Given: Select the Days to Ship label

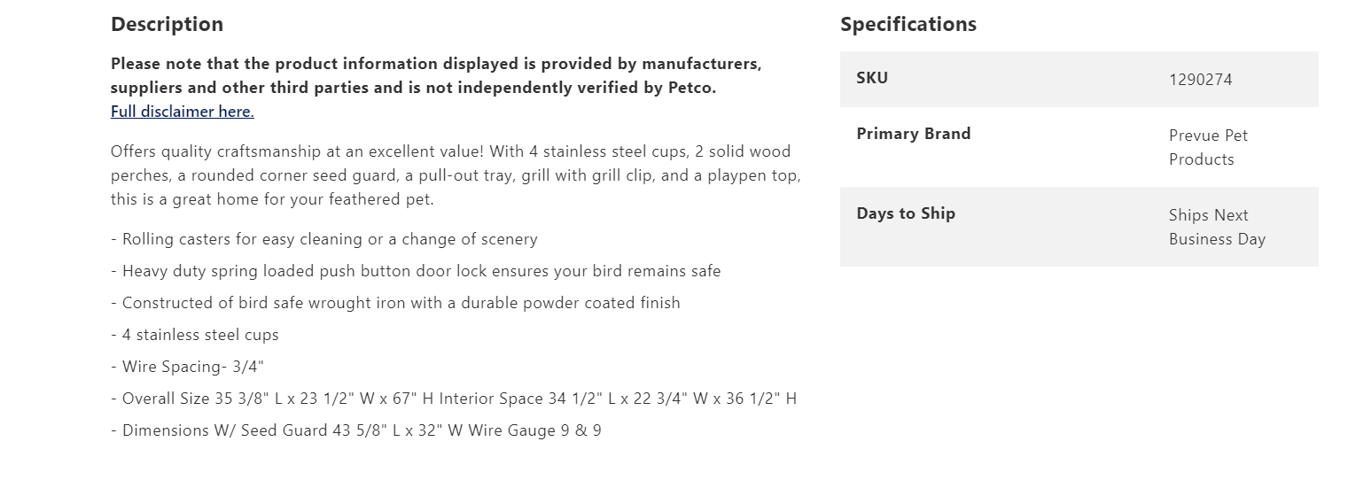Looking at the screenshot, I should [x=905, y=213].
